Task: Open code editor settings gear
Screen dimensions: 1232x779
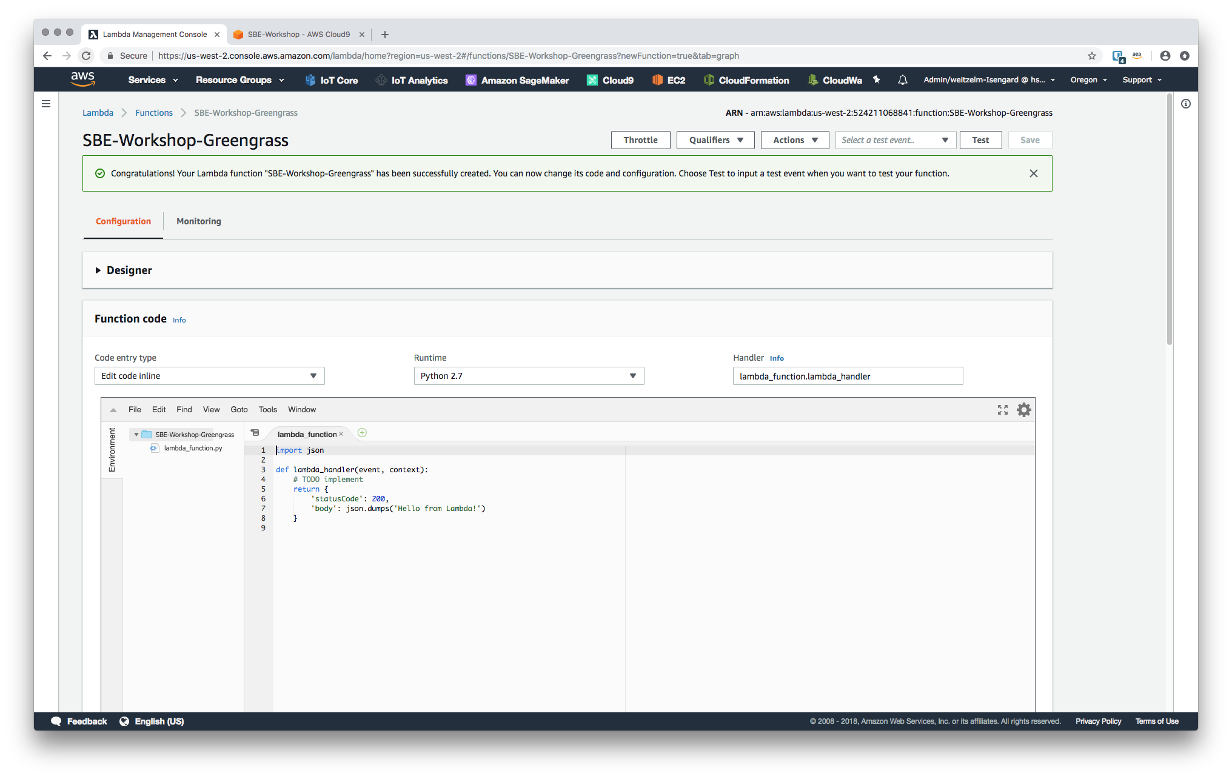Action: click(1023, 410)
